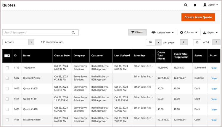
Task: Go to next page arrow
Action: coord(216,42)
